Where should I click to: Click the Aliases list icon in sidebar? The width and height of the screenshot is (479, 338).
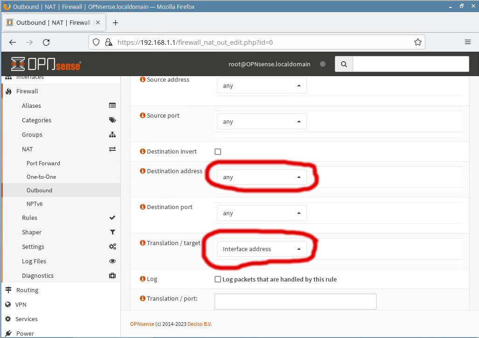[x=112, y=106]
